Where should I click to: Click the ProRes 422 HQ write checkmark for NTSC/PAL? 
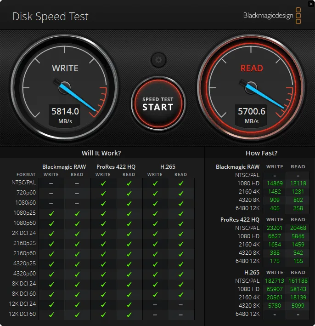103,183
